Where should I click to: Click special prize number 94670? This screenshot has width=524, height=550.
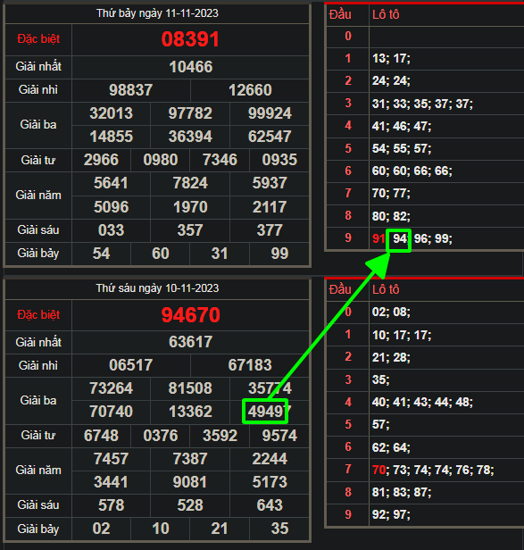190,315
